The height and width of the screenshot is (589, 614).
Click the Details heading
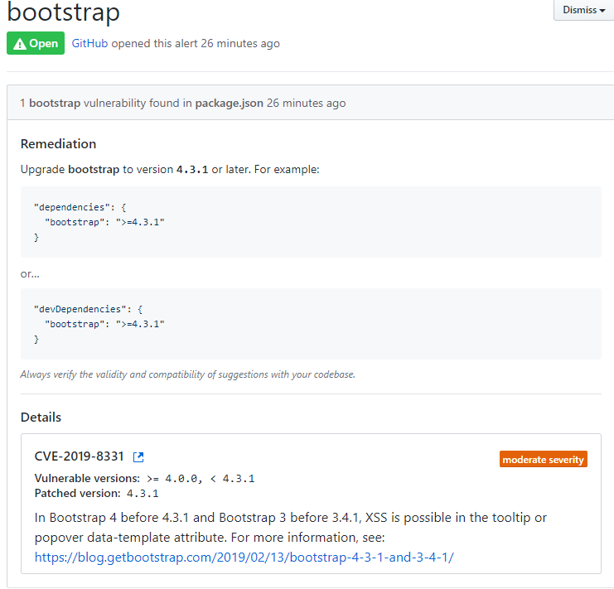(41, 418)
